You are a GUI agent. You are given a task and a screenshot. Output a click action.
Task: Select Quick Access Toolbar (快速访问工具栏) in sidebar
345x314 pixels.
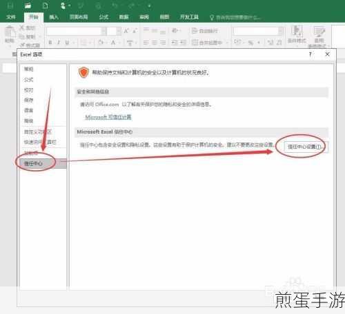(40, 142)
